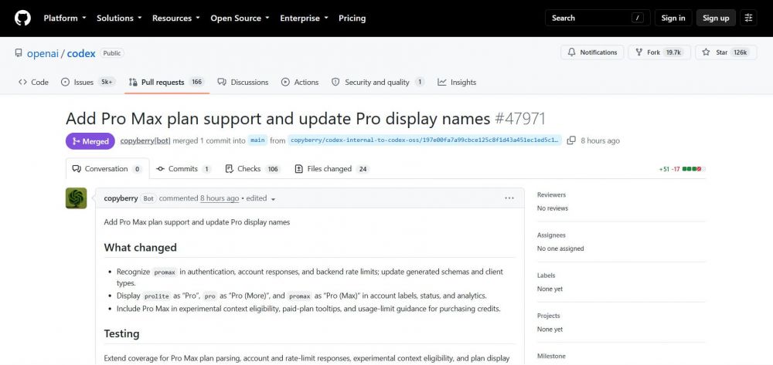Expand the Solutions menu
The width and height of the screenshot is (773, 365).
119,19
